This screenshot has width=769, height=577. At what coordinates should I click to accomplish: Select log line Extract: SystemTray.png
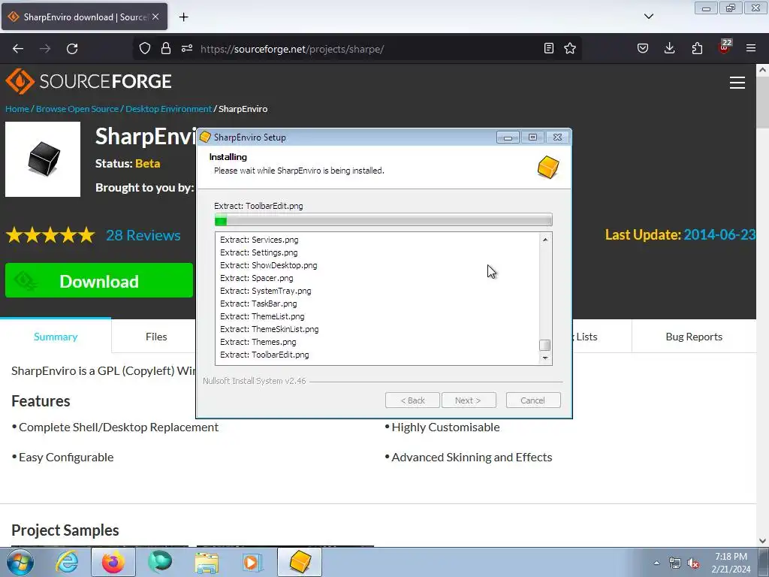pos(265,291)
